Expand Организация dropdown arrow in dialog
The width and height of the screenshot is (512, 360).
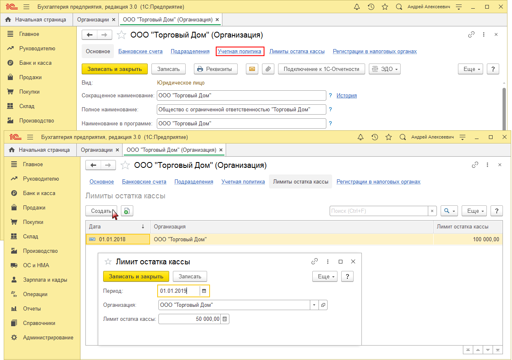click(314, 305)
